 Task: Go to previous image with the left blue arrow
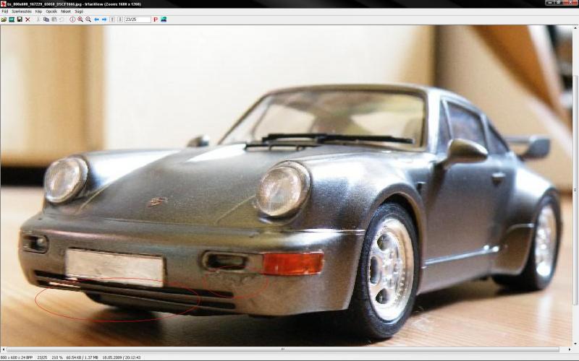pyautogui.click(x=97, y=19)
